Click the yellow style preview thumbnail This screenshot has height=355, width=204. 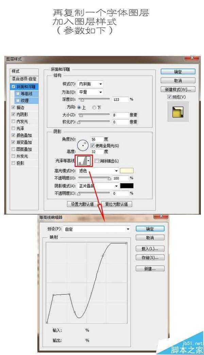click(178, 112)
